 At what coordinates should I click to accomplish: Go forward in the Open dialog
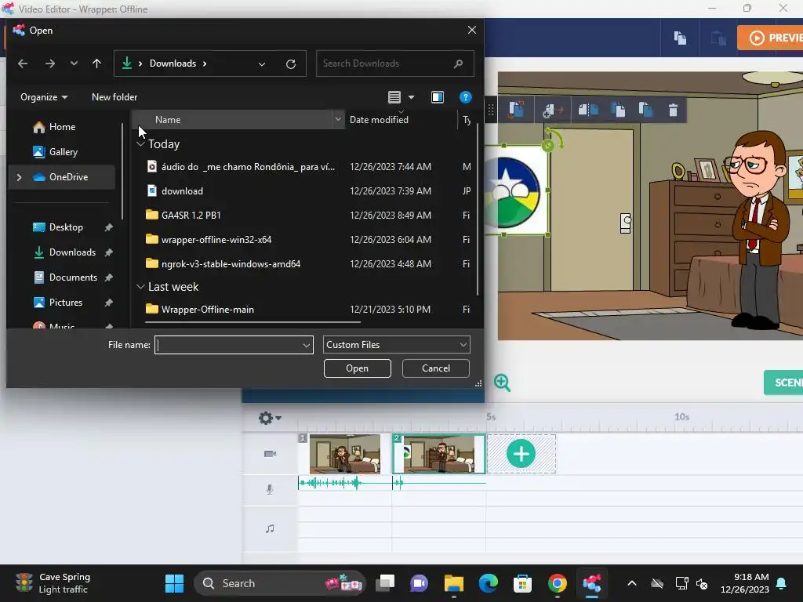pos(49,63)
